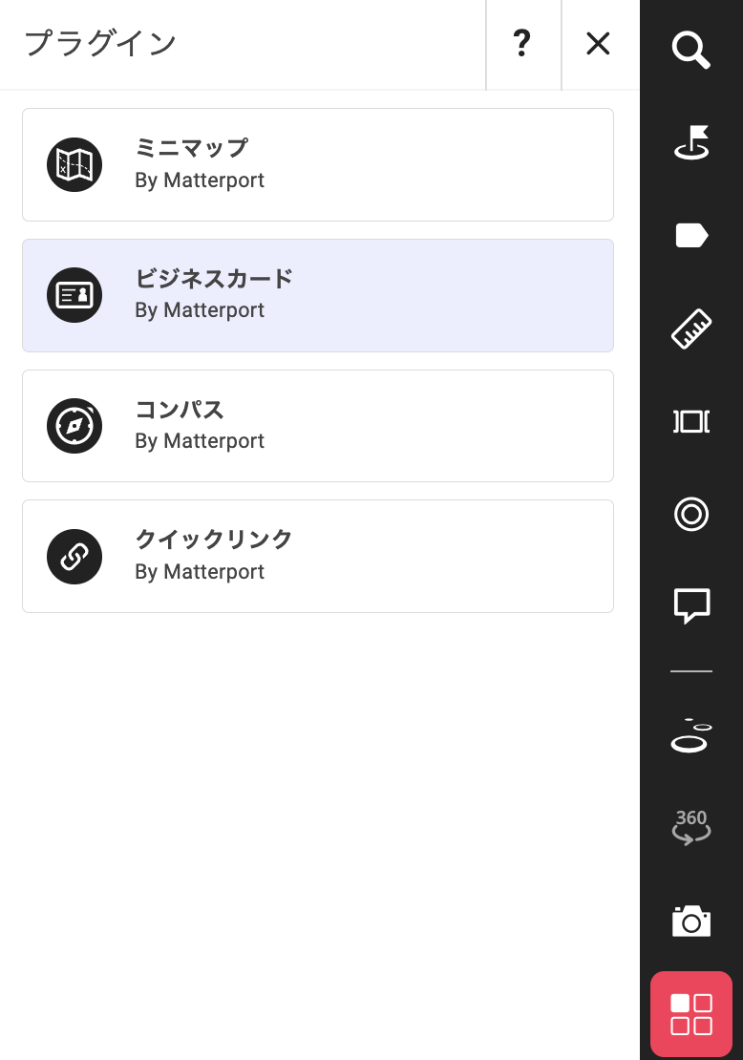Screen dimensions: 743x1060
Task: Click the プラグイン panel title
Action: point(100,44)
